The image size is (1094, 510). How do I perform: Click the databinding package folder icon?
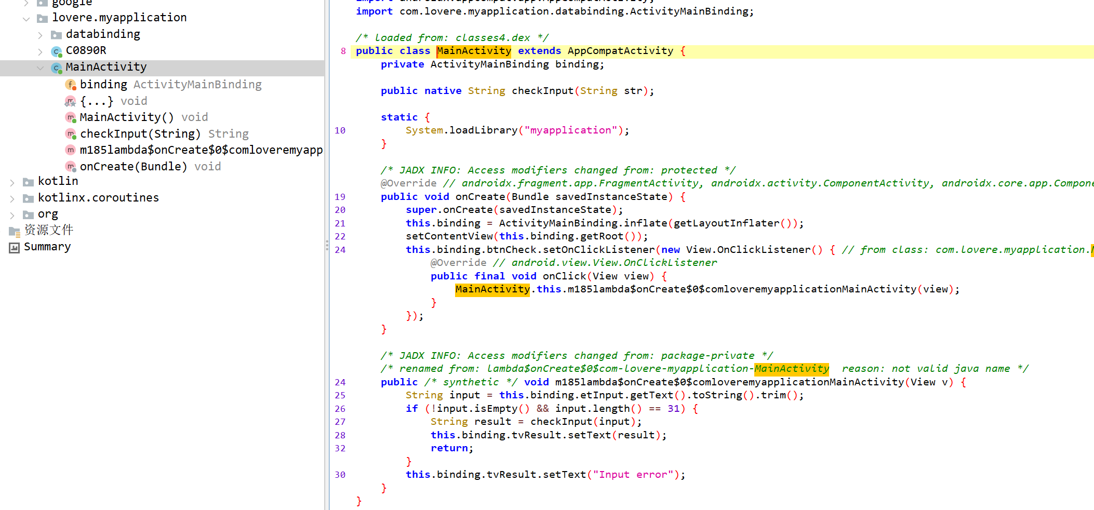(x=56, y=35)
